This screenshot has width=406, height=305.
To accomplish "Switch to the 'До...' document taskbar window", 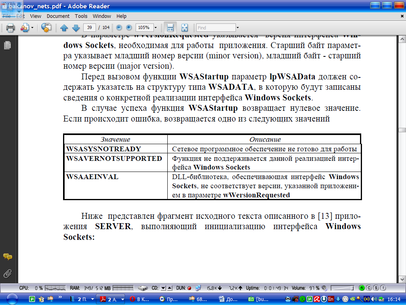I will coord(228,299).
